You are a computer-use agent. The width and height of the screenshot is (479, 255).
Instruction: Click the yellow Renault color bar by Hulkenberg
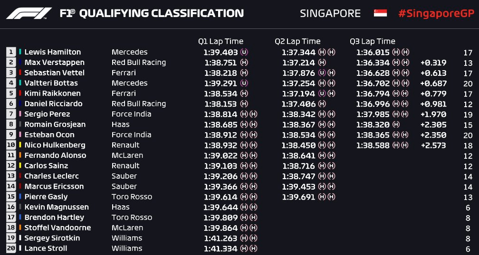(x=20, y=145)
